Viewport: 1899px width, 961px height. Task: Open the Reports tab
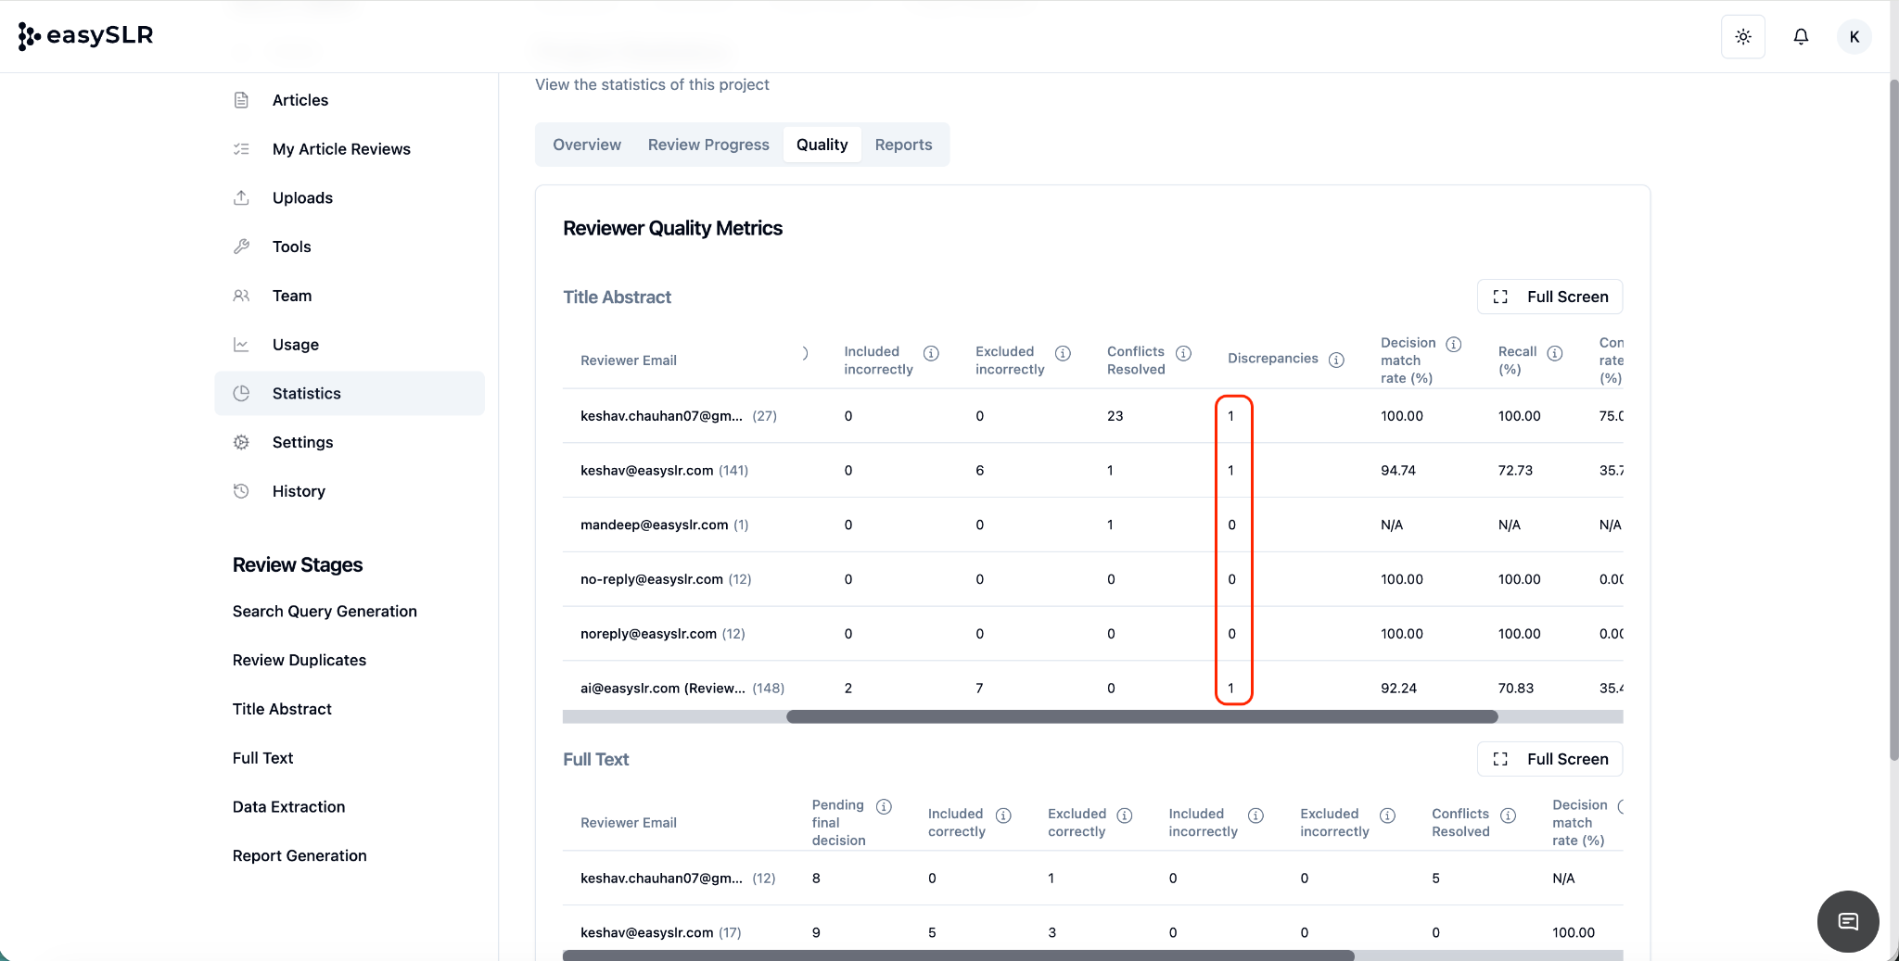point(903,145)
